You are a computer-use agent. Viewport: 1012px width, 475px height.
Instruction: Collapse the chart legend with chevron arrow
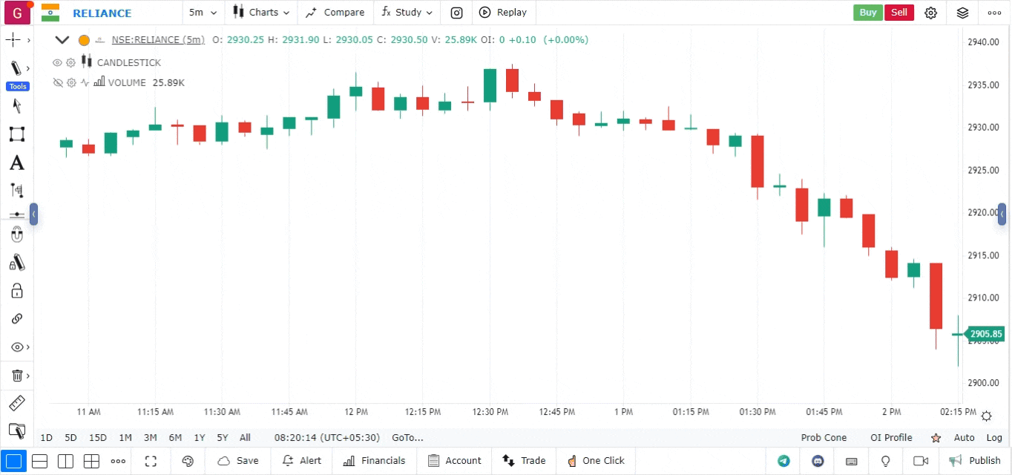[62, 40]
